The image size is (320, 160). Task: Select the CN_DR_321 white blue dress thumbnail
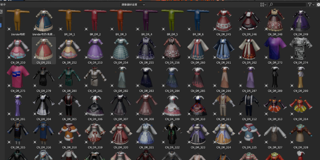click(147, 134)
